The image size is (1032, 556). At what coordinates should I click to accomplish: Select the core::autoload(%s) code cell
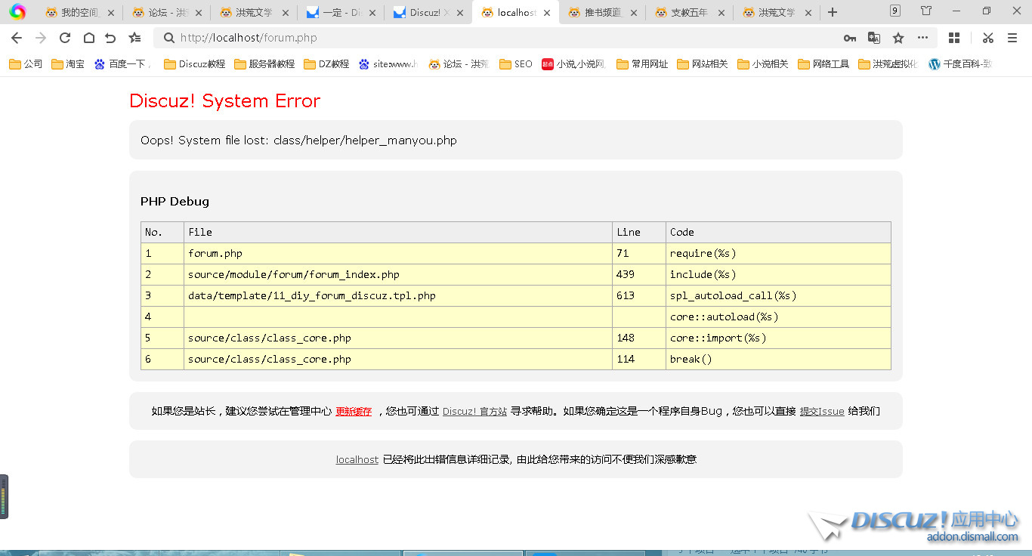point(778,317)
